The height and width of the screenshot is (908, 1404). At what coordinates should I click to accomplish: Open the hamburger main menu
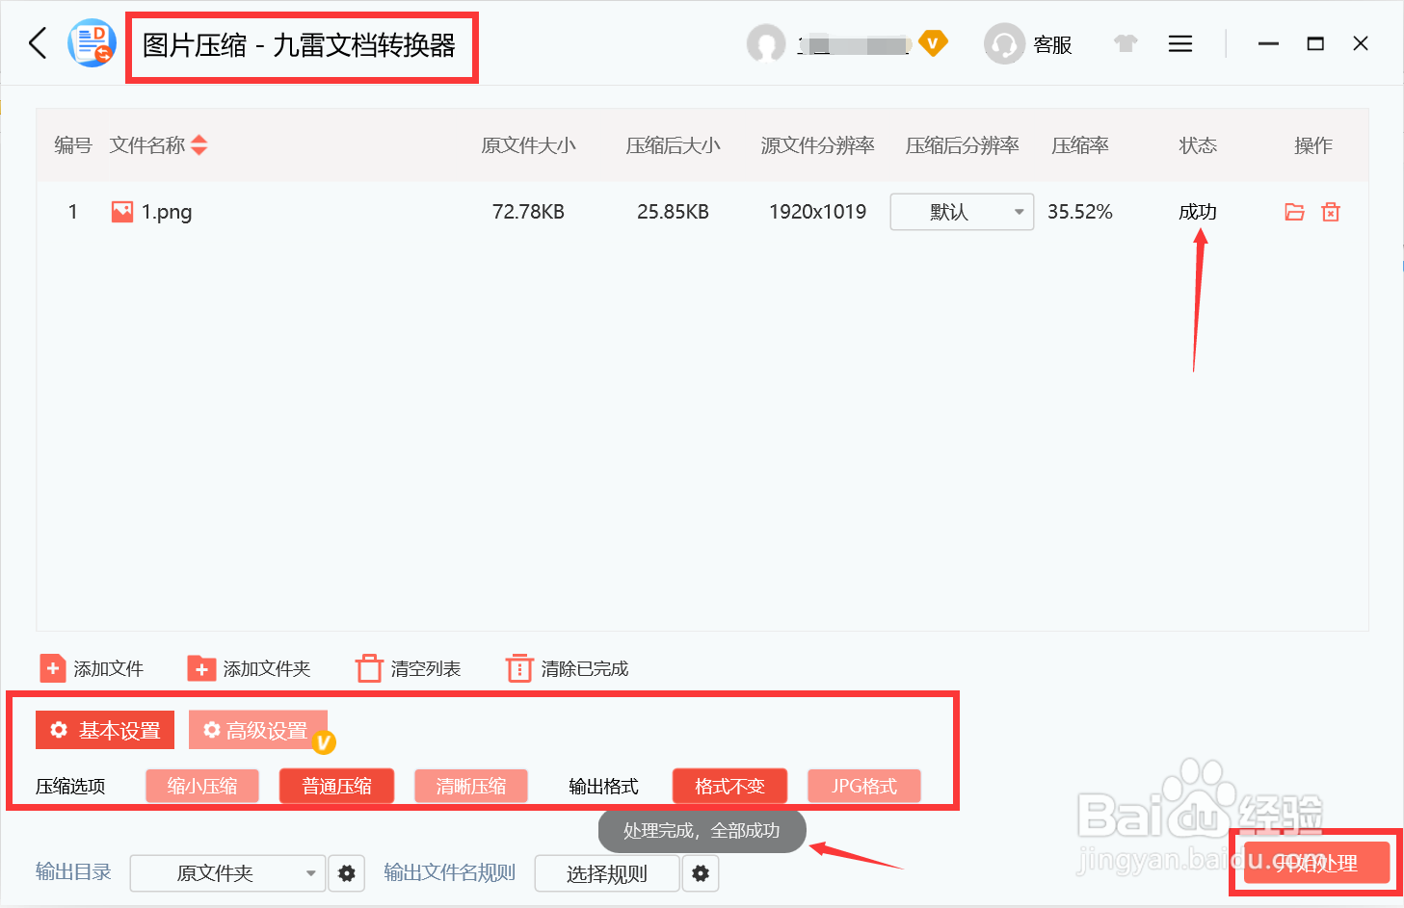point(1180,43)
